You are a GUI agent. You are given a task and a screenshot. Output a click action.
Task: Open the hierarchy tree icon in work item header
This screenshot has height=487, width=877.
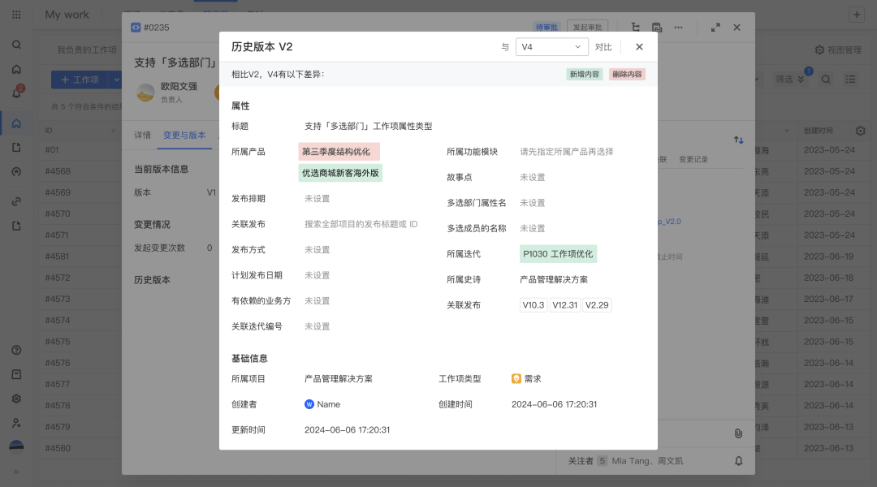634,27
